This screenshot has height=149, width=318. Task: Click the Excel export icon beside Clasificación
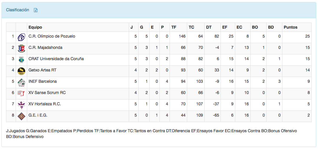click(36, 10)
